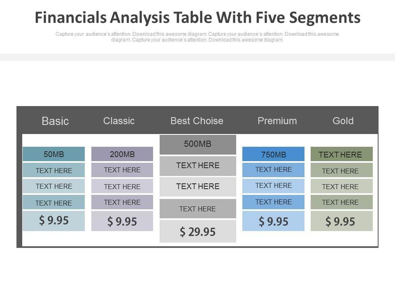The image size is (395, 296).
Task: Click the 500MB storage cell
Action: pyautogui.click(x=197, y=144)
